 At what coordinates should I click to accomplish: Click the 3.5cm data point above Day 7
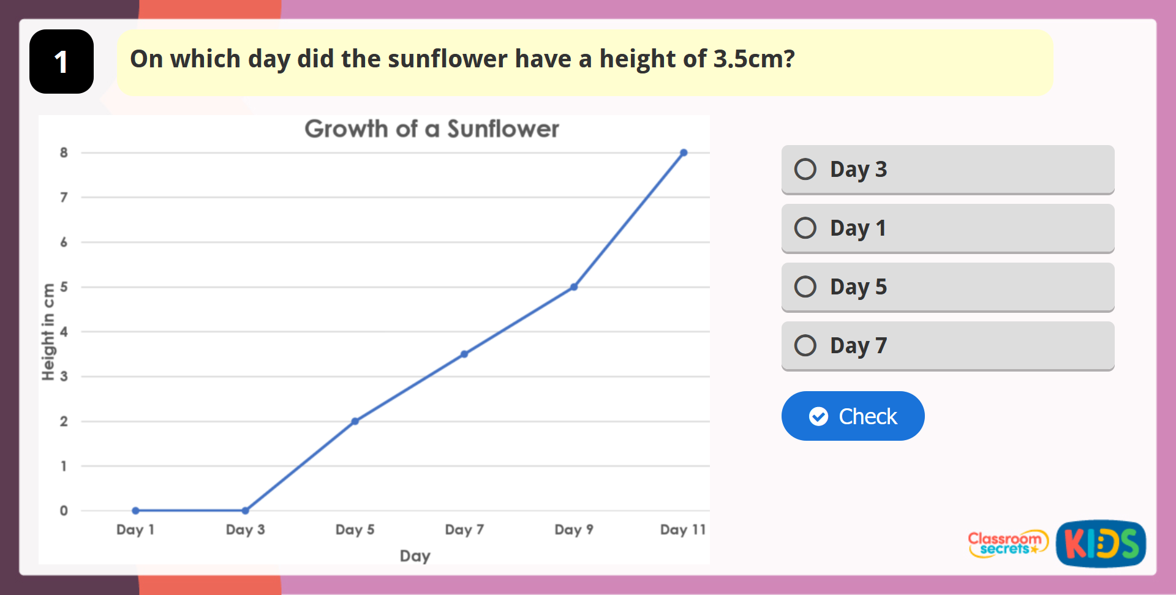[x=464, y=354]
